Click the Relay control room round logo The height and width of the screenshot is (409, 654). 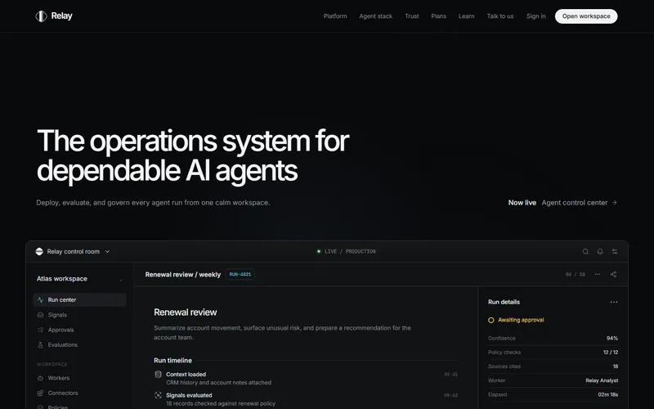click(39, 252)
